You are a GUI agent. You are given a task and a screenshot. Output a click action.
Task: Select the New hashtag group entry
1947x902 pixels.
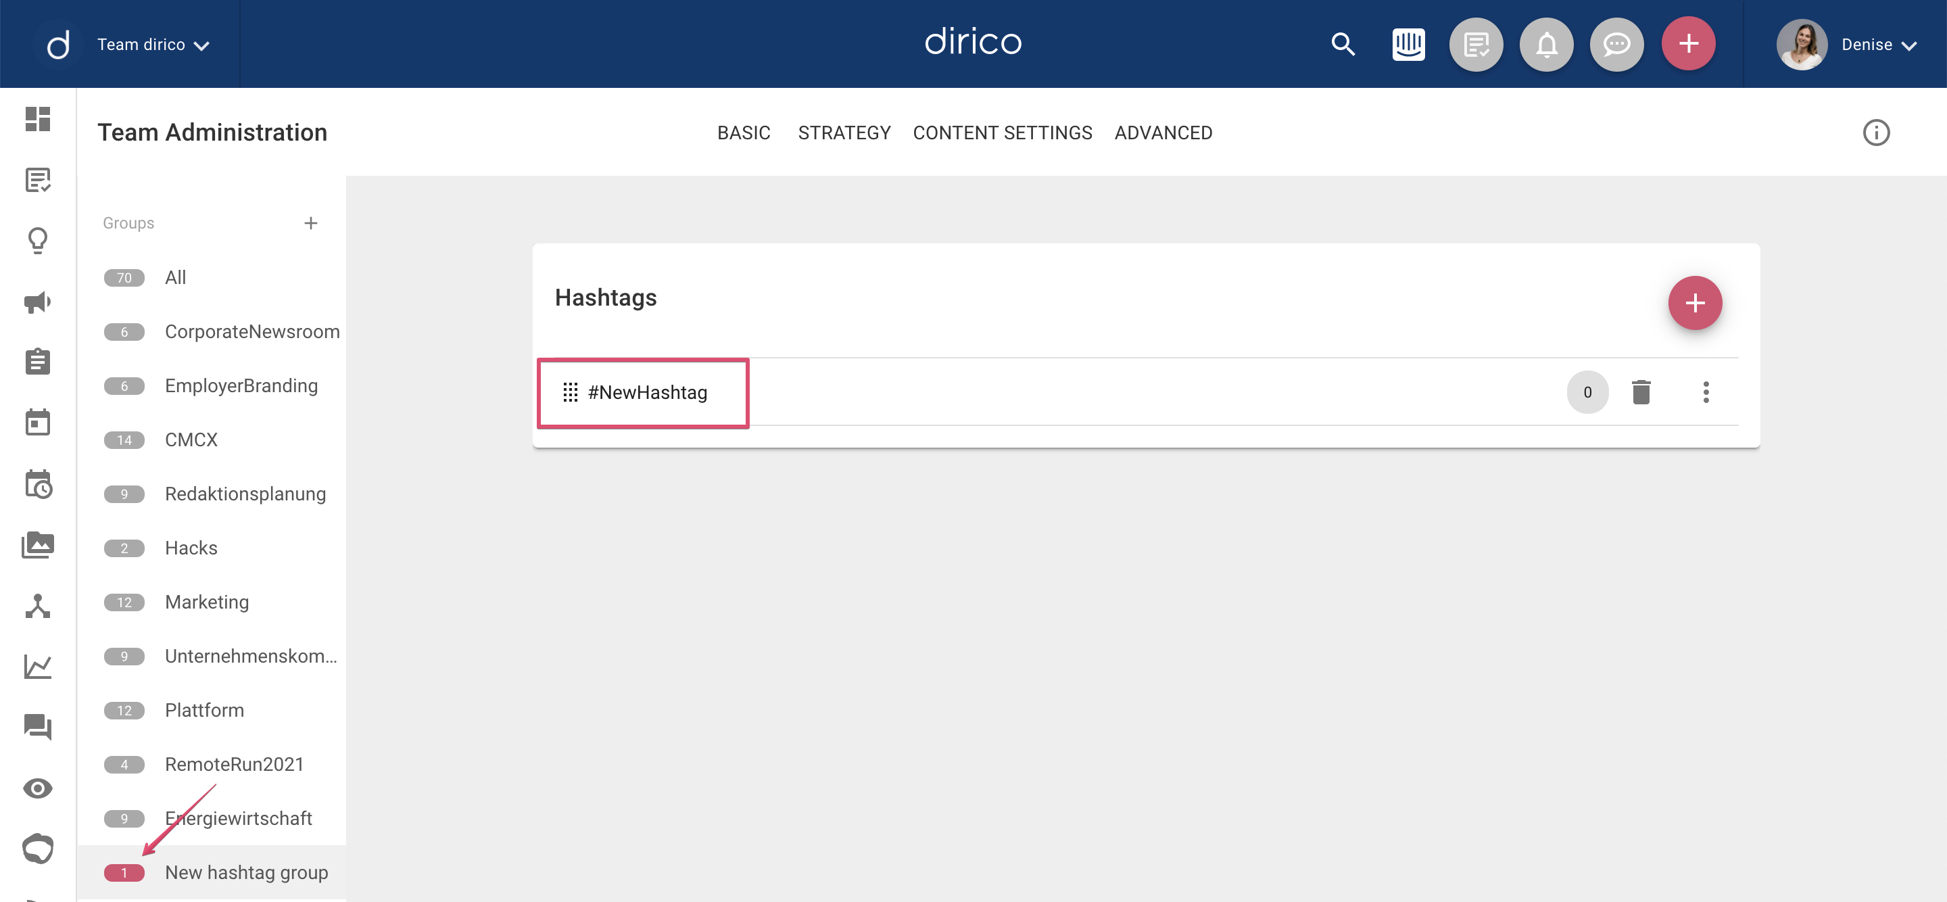[x=212, y=872]
